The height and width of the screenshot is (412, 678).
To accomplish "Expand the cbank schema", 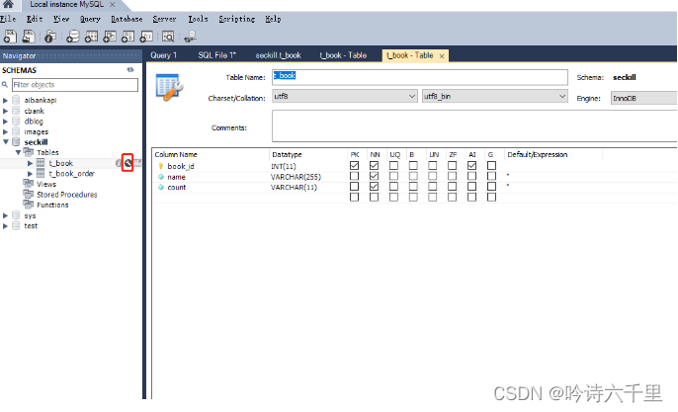I will click(x=5, y=111).
